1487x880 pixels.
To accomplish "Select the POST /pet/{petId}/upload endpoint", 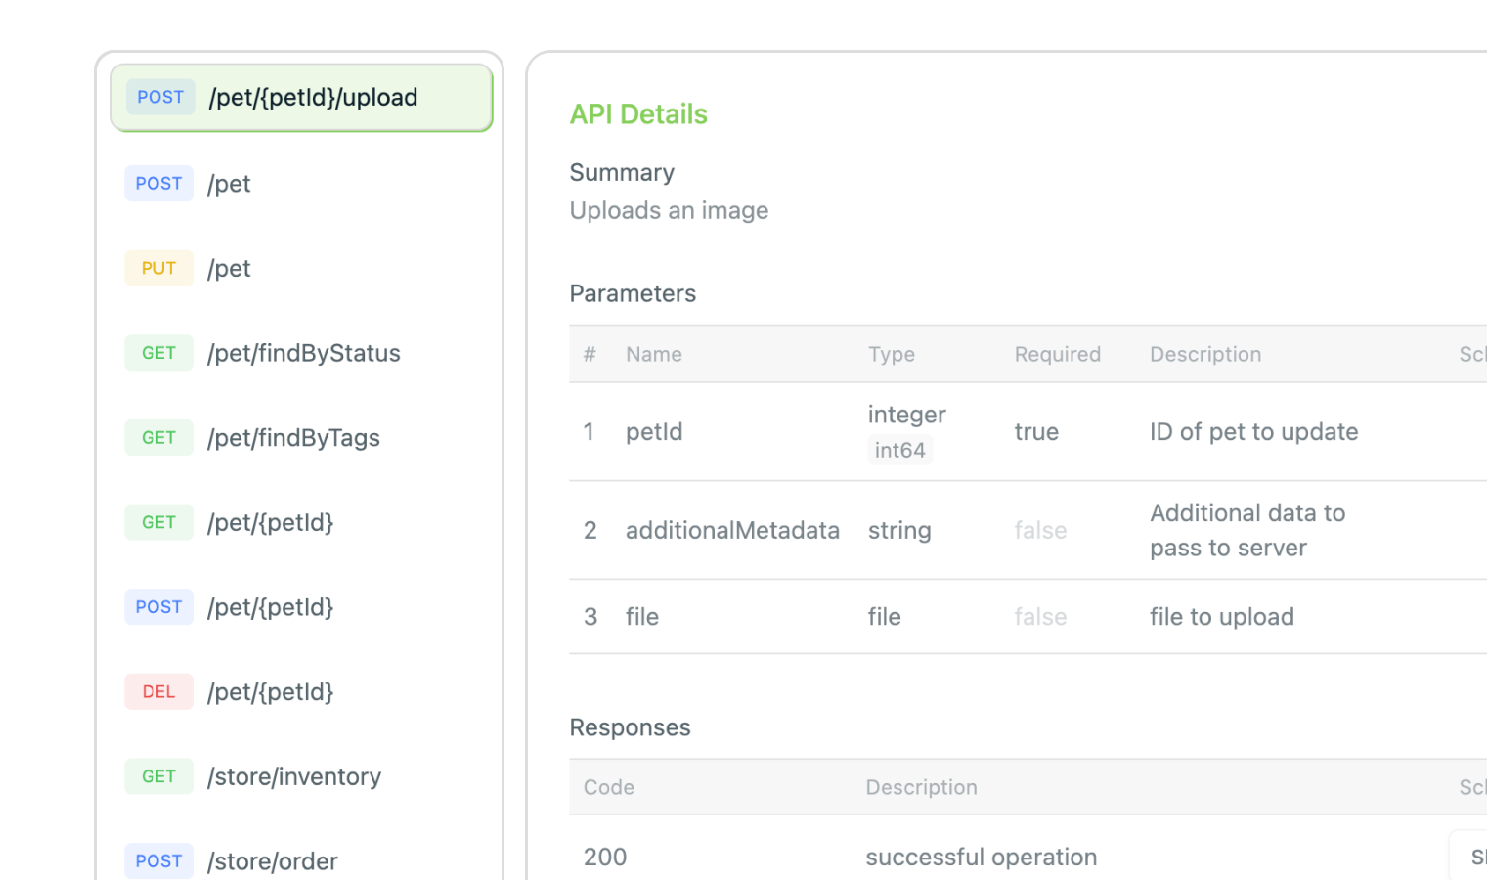I will [302, 98].
